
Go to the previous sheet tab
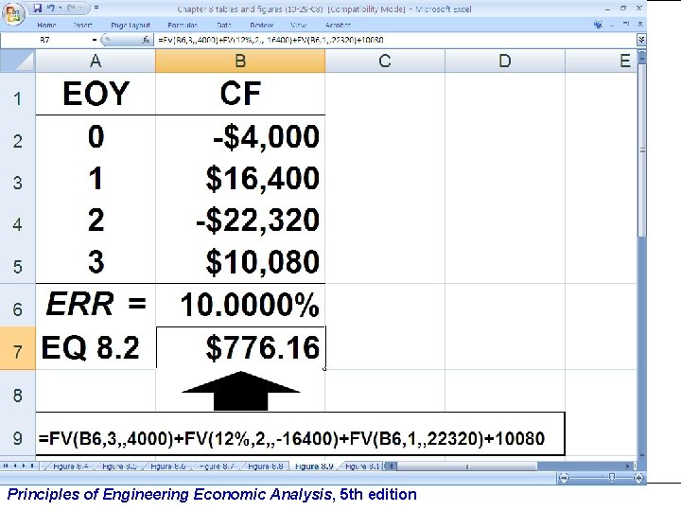click(x=15, y=466)
